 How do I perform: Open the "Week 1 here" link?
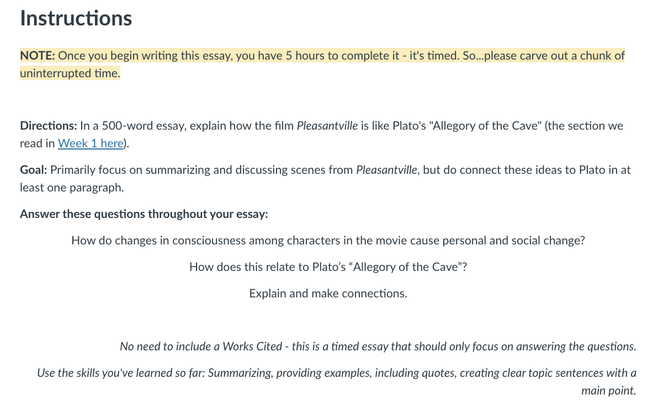(x=91, y=143)
